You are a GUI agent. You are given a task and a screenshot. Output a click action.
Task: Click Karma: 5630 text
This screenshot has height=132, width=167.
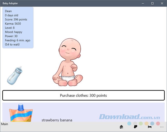click(13, 24)
